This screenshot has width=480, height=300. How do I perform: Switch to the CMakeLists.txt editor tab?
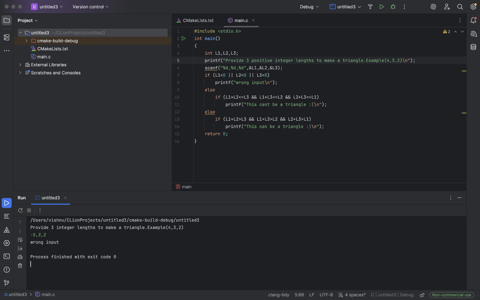tap(195, 20)
